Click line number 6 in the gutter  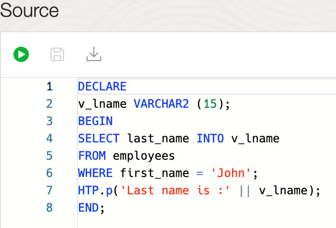(49, 173)
